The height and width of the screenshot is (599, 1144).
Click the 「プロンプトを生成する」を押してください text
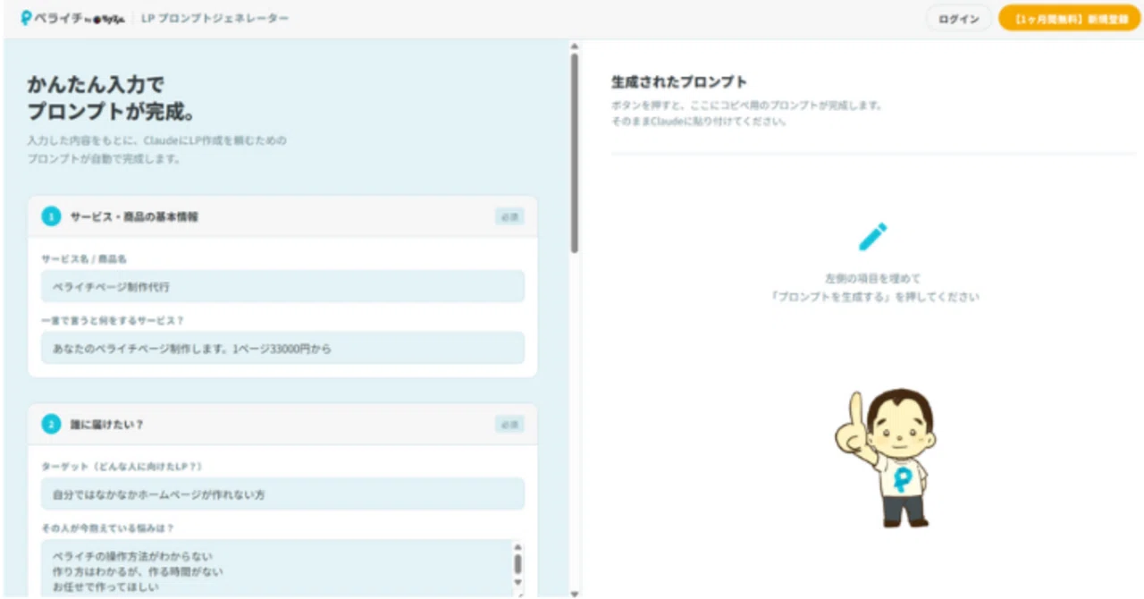click(x=874, y=296)
